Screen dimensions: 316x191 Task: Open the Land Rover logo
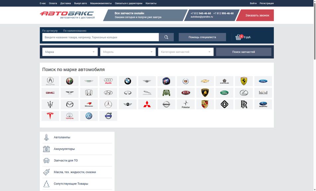click(x=224, y=93)
